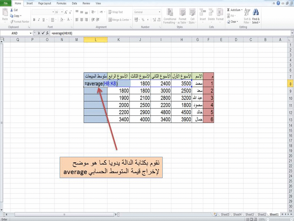
Task: Open Conditional Formatting
Action: click(x=170, y=16)
